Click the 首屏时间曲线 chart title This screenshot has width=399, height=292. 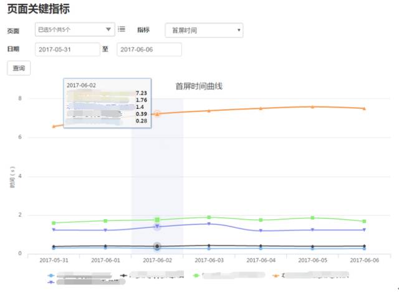tap(199, 87)
